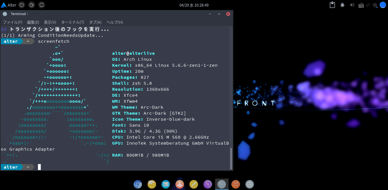Open the volume speaker icon
388x190 pixels.
(x=352, y=5)
